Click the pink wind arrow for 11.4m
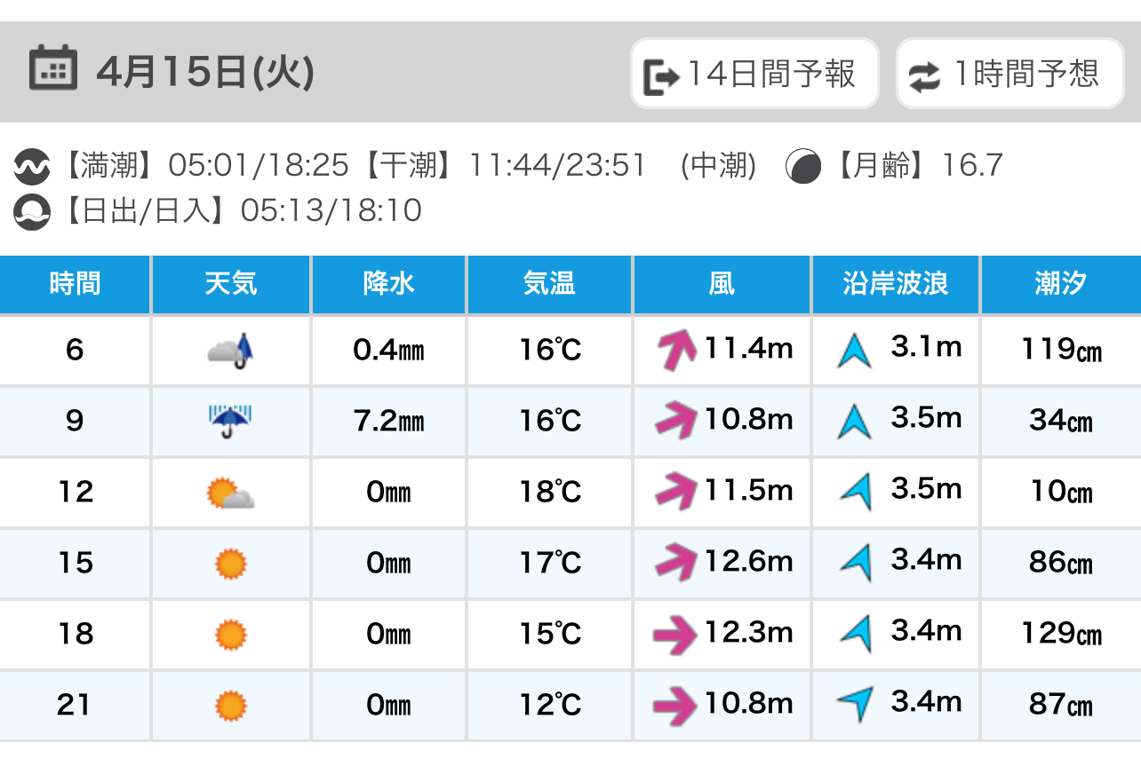The height and width of the screenshot is (766, 1141). 676,350
